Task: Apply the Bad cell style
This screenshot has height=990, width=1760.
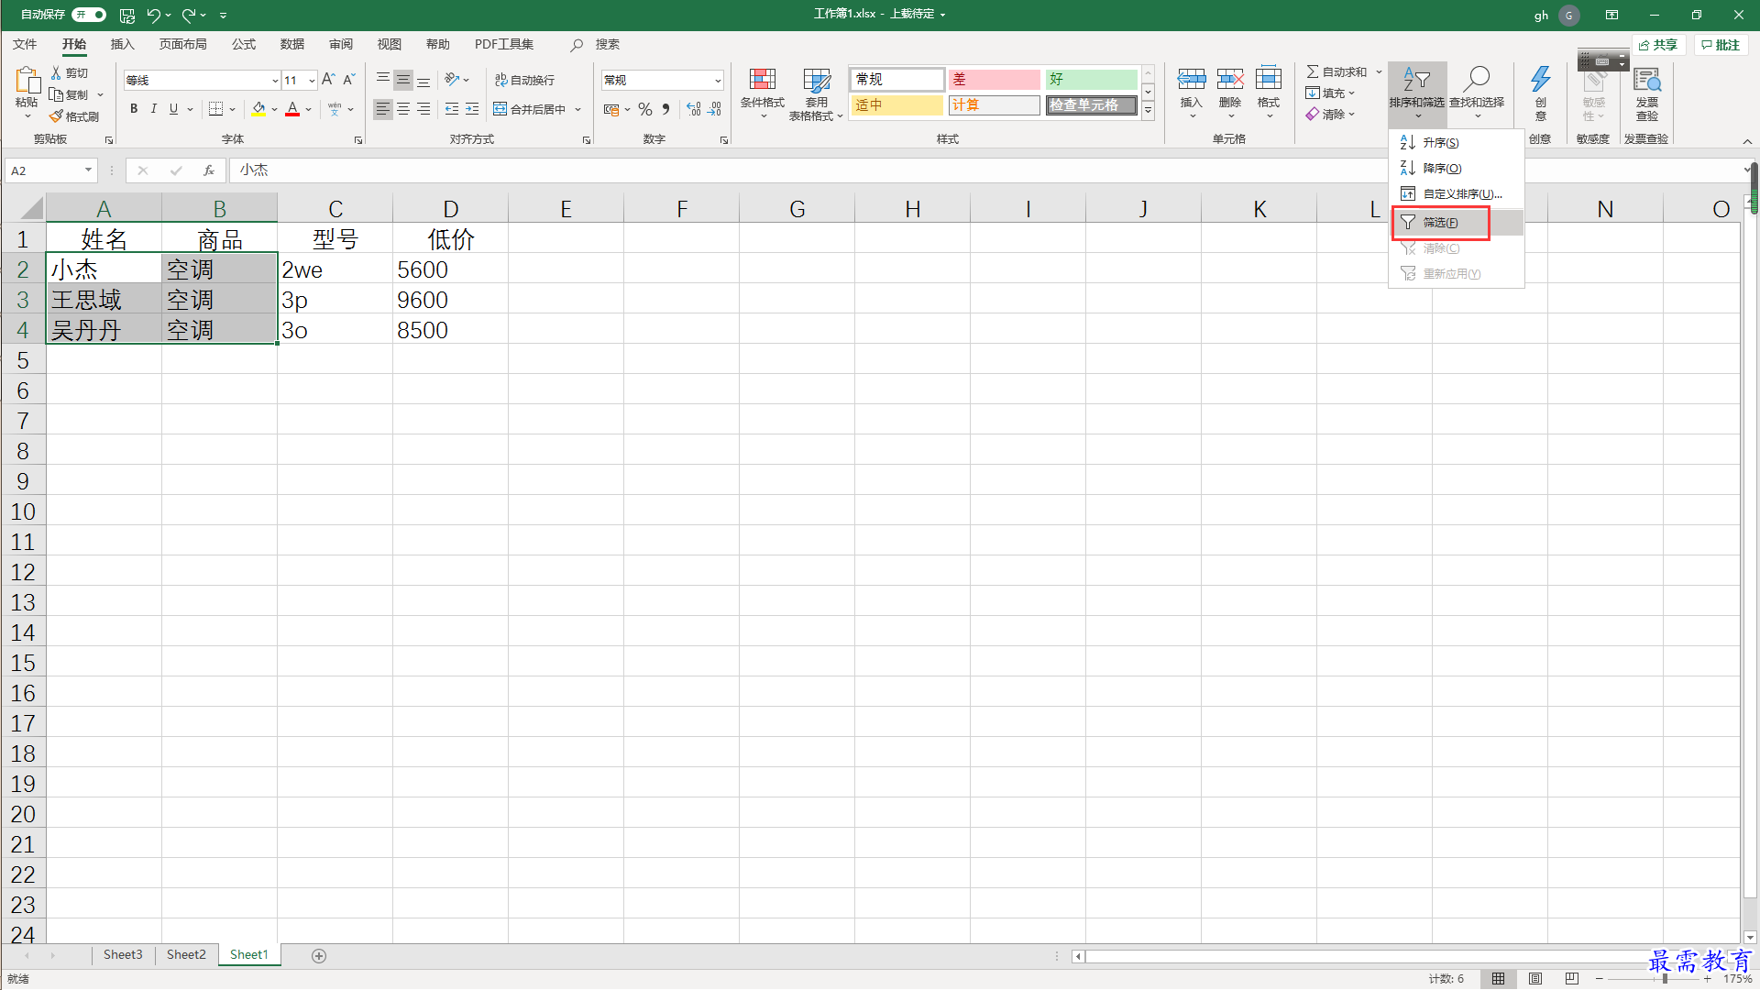Action: [x=994, y=80]
